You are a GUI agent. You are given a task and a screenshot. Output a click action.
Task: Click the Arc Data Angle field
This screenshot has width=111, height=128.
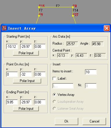point(98,44)
